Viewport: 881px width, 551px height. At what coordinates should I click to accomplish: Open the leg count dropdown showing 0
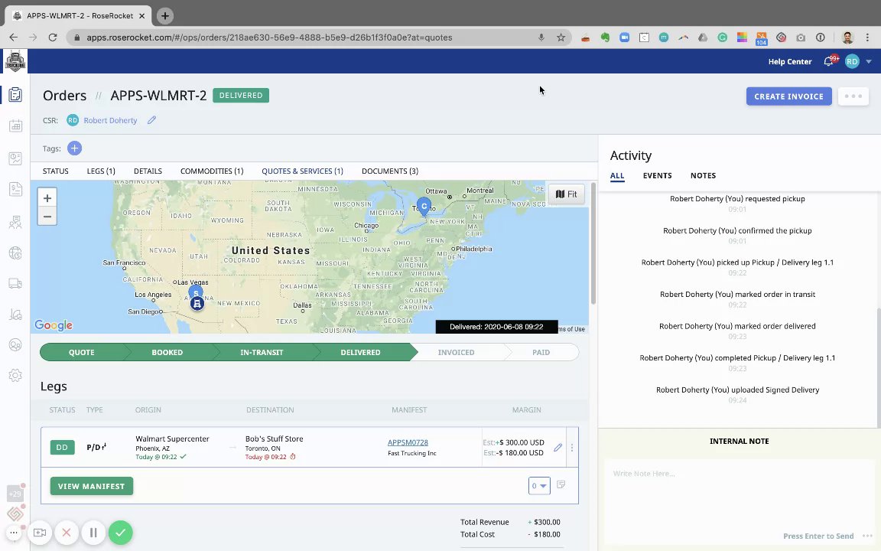coord(539,486)
